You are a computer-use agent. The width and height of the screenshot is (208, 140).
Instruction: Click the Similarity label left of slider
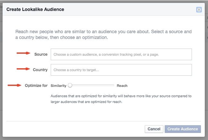click(x=58, y=86)
